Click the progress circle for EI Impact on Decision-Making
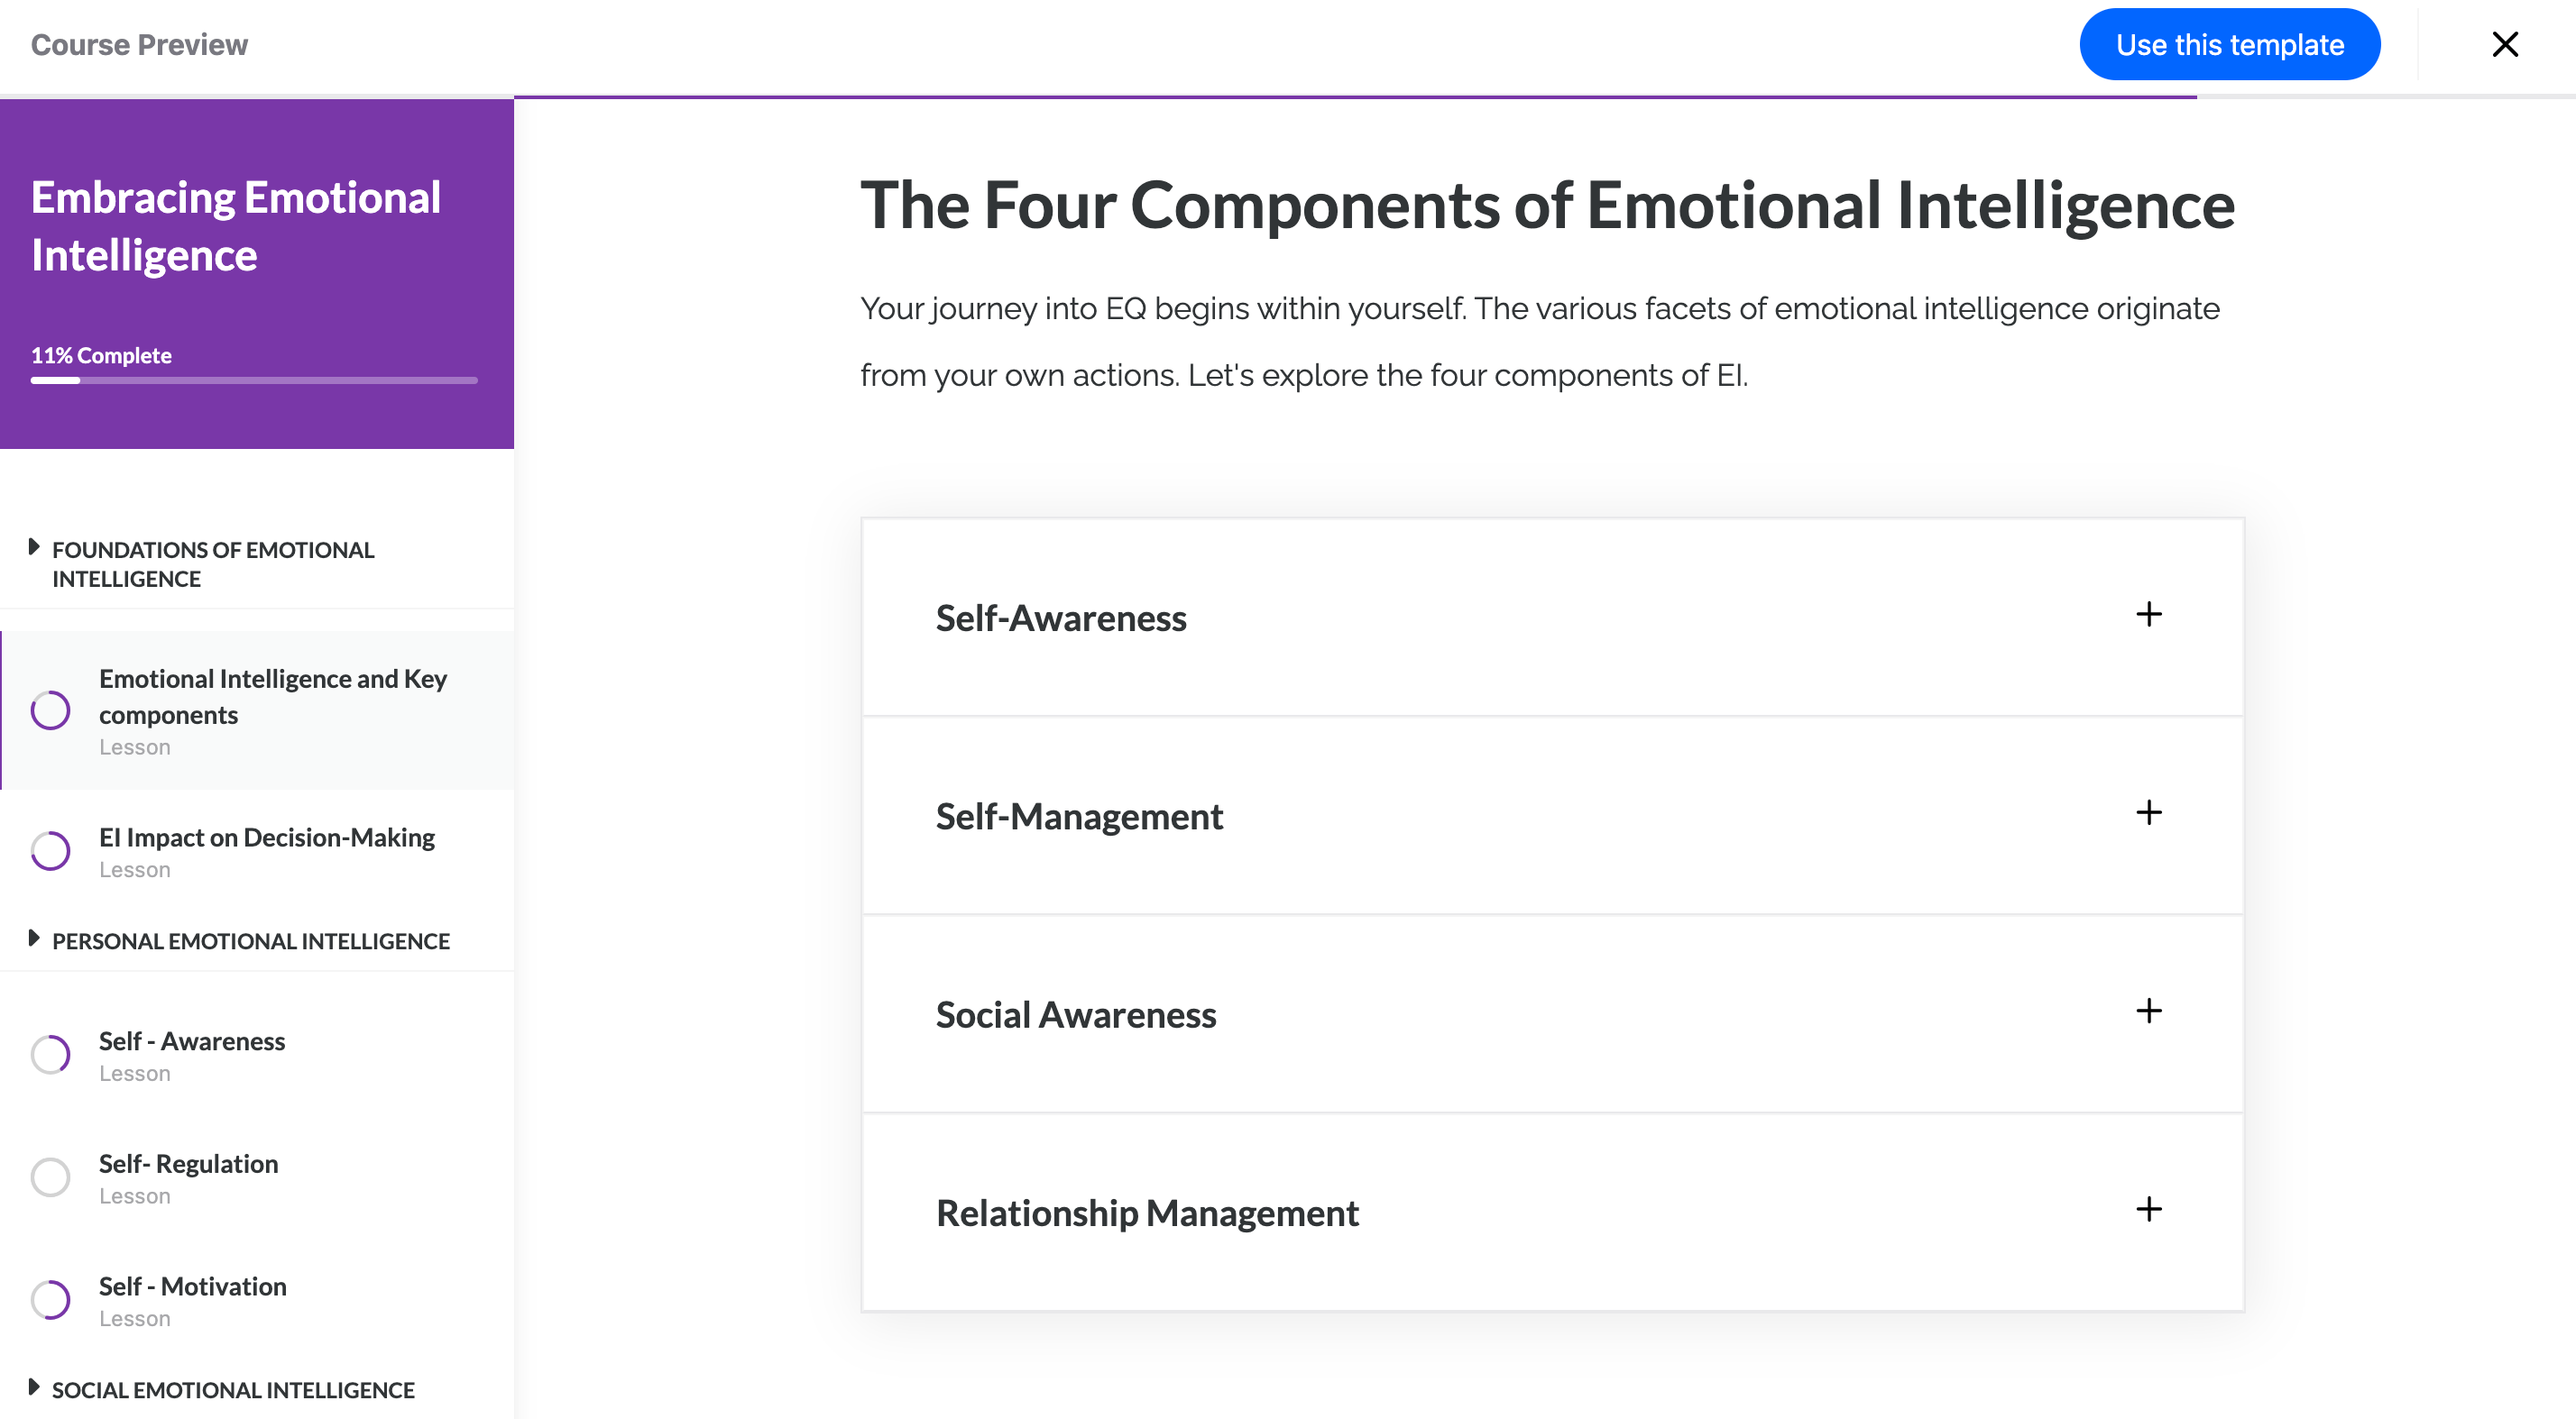The height and width of the screenshot is (1419, 2576). (50, 850)
